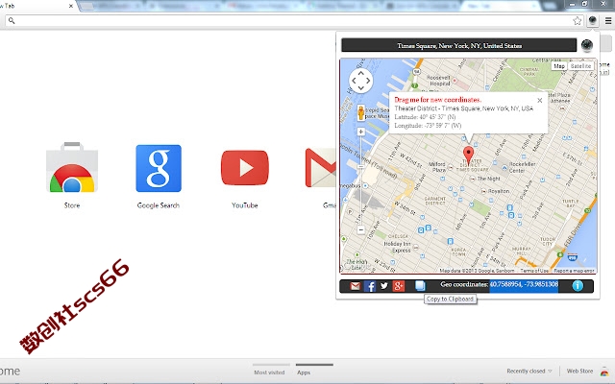Click the map zoom slider track

361,180
